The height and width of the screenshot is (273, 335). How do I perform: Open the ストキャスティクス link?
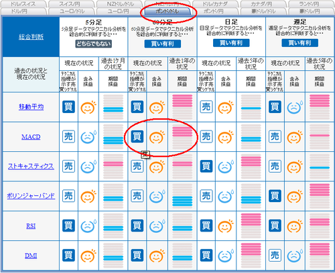31,167
